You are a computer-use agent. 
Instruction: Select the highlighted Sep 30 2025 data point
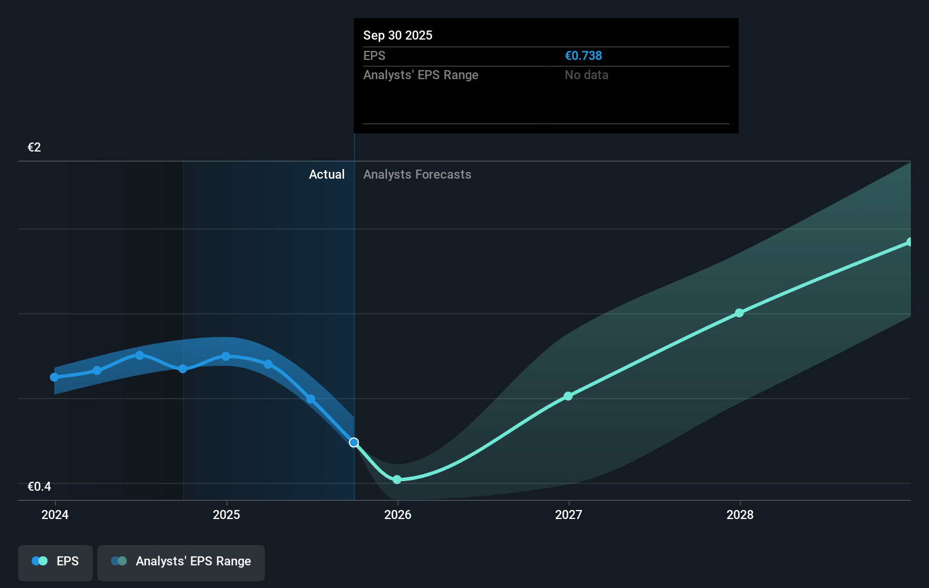point(354,443)
